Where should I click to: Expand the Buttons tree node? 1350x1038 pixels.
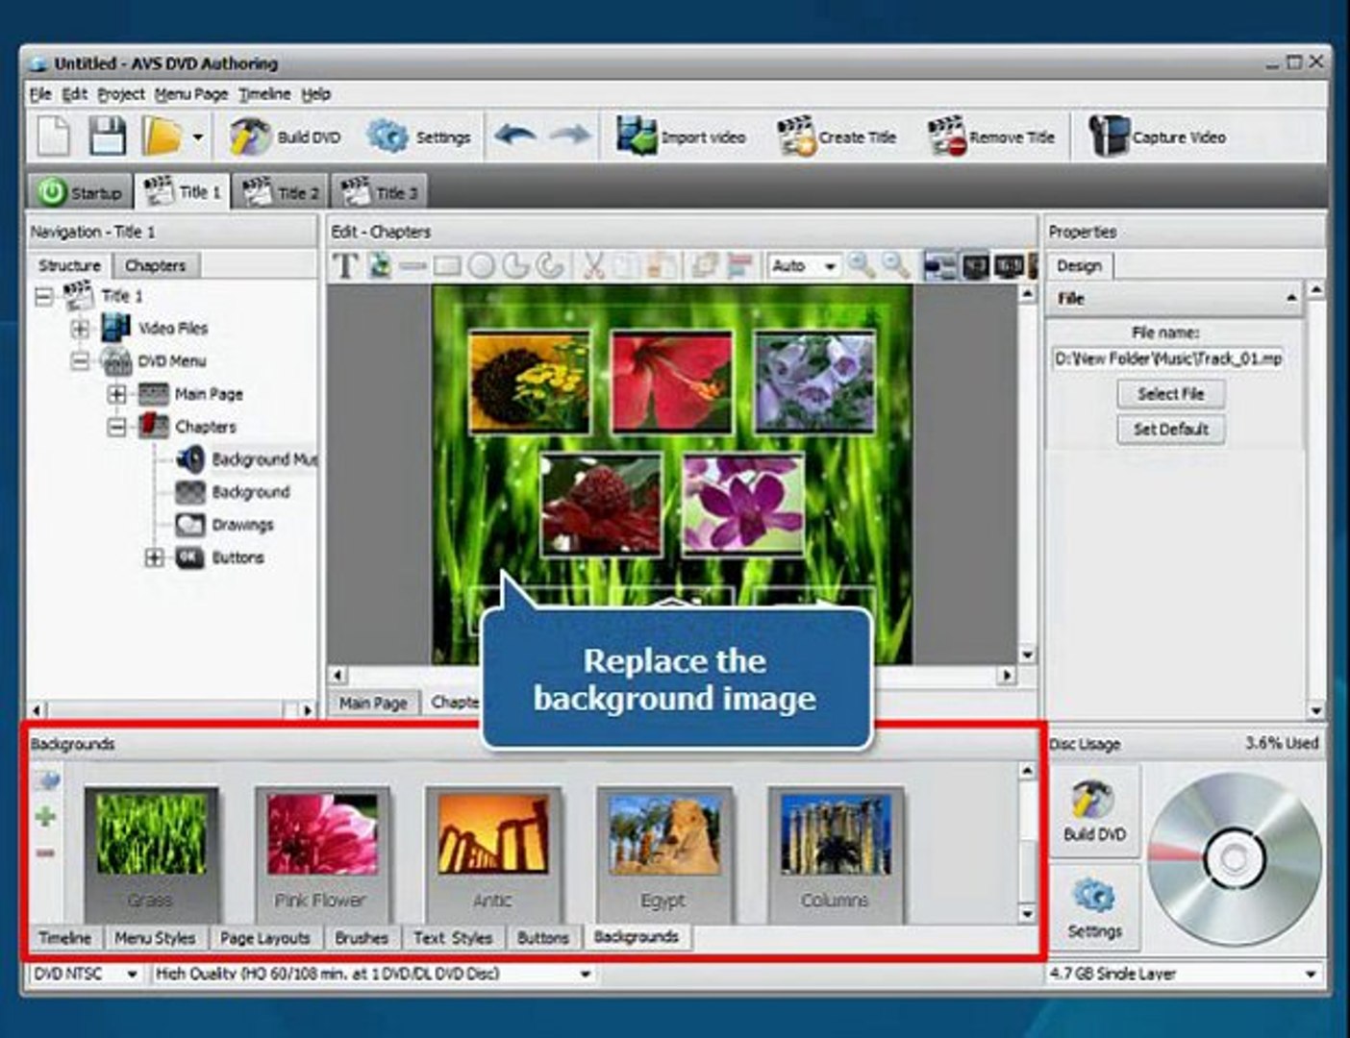154,557
